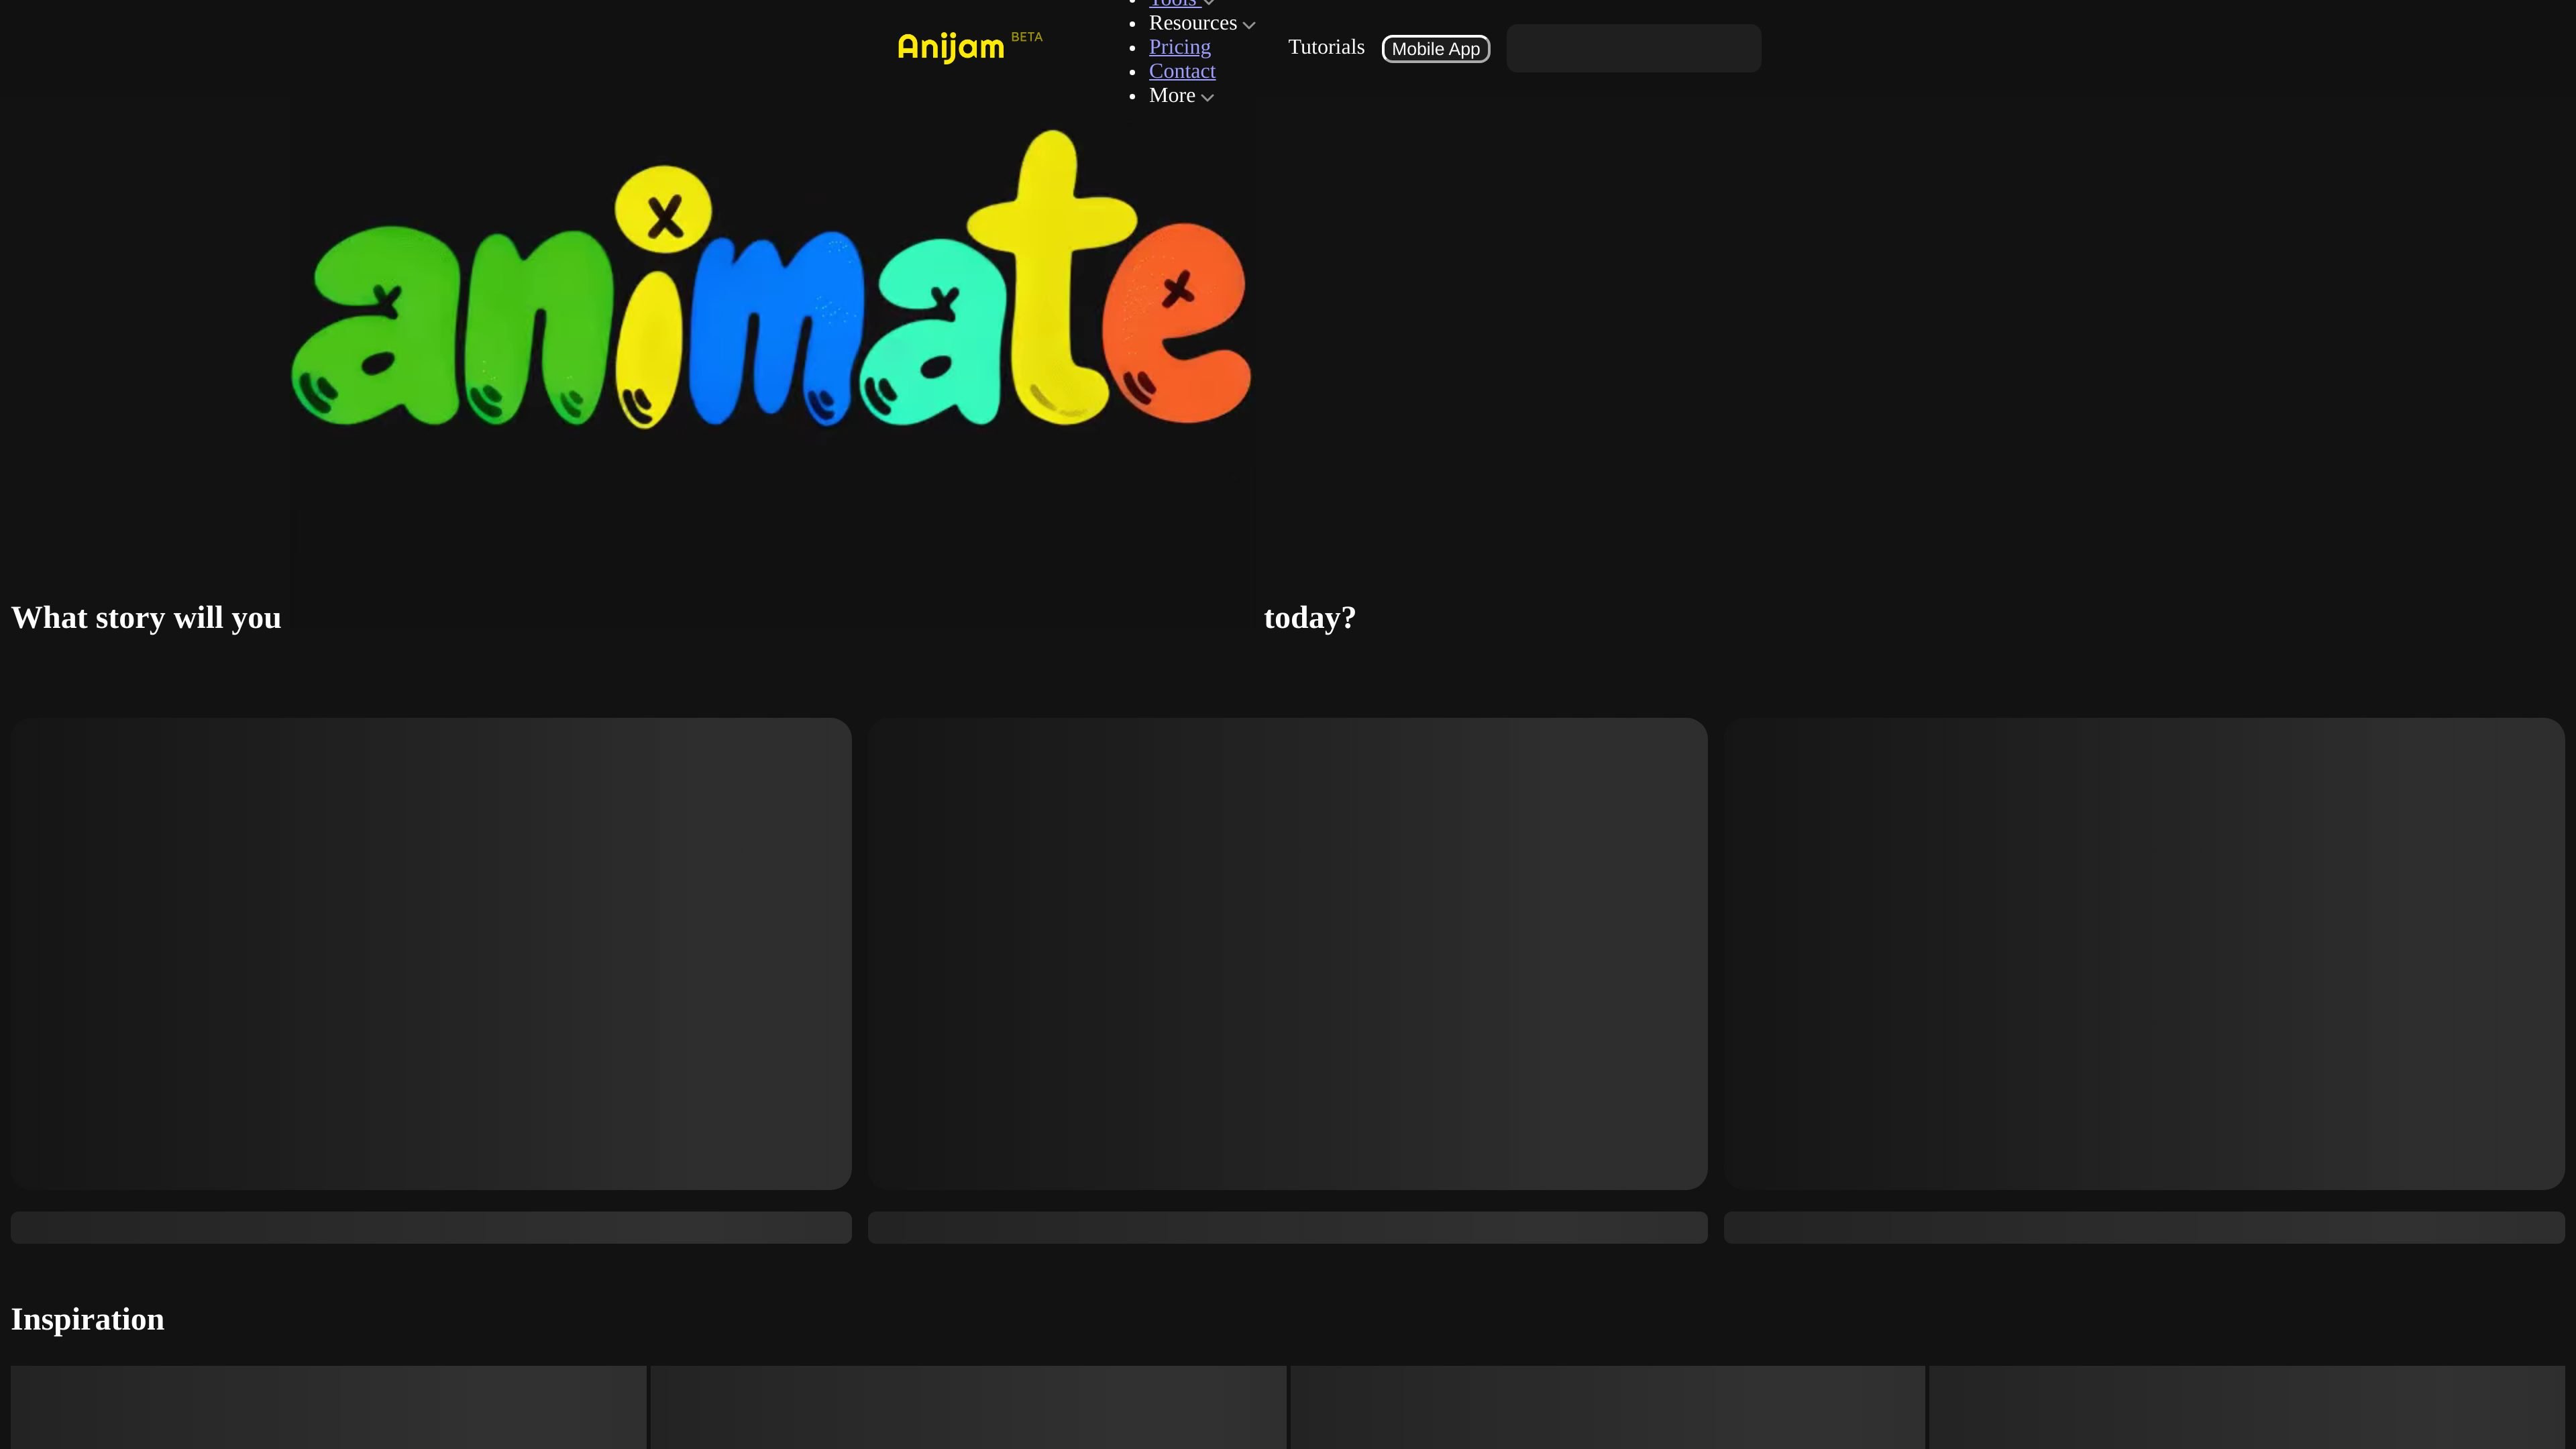Expand the More menu
This screenshot has width=2576, height=1449.
coord(1181,96)
